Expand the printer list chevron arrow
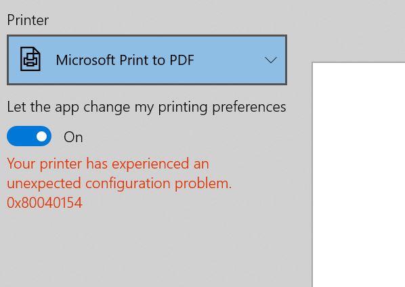Image resolution: width=405 pixels, height=287 pixels. (x=271, y=60)
